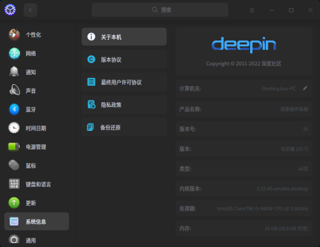Select the 网络 globe icon
Screen dimensions: 320x247
coord(14,53)
